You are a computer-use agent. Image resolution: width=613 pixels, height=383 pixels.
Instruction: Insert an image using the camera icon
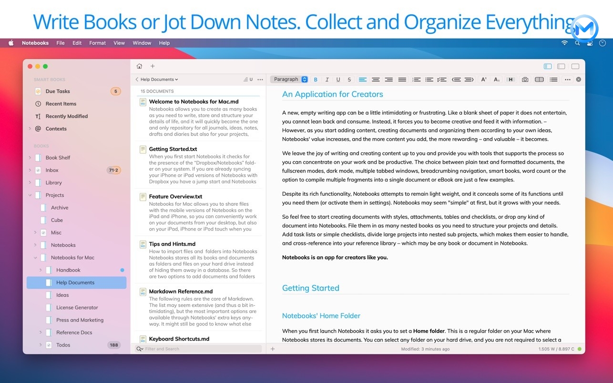(x=525, y=80)
